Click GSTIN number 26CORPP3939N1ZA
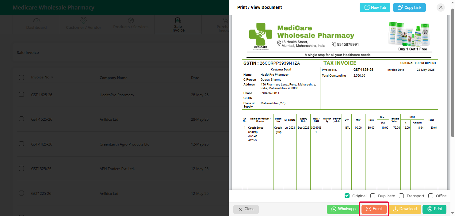The image size is (455, 216). tap(280, 63)
